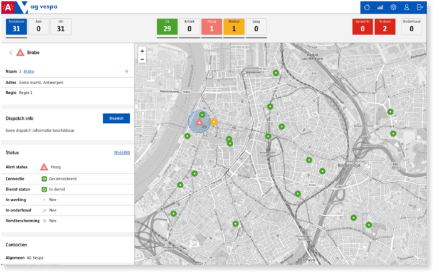The image size is (439, 274).
Task: Filter by Kritiek 0 tile
Action: pos(189,26)
